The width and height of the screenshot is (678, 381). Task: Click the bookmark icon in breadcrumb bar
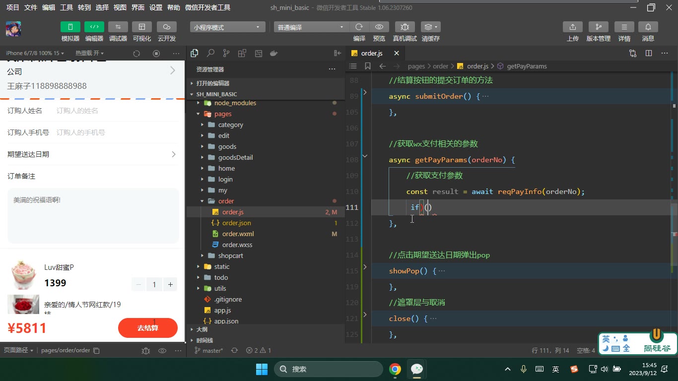click(368, 66)
